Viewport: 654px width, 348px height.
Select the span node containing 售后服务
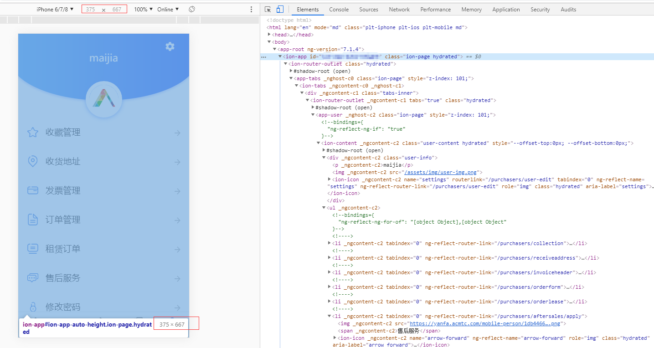click(389, 331)
